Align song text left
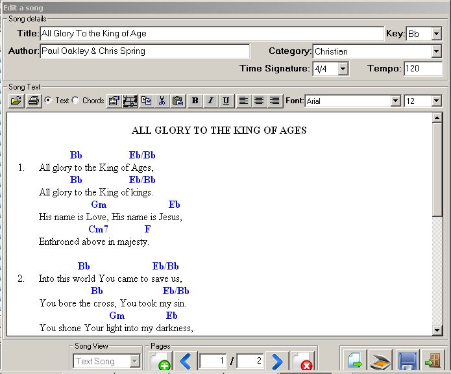The height and width of the screenshot is (374, 451). 243,101
